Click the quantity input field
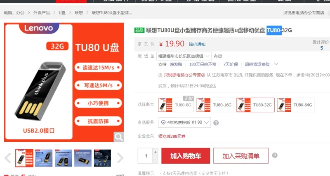Viewport: 330px width, 176px height. pyautogui.click(x=145, y=156)
